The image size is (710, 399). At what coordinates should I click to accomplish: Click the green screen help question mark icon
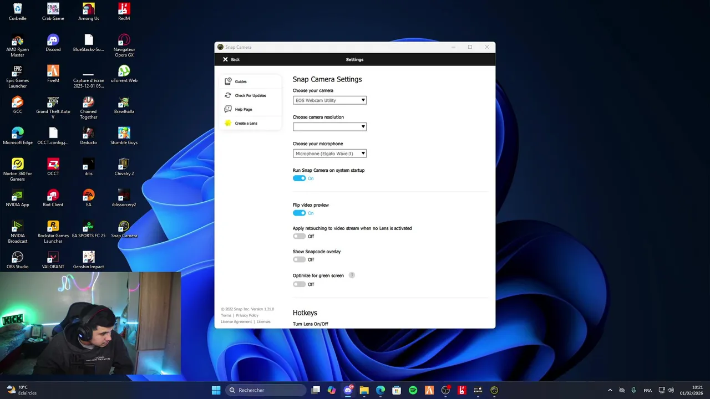tap(352, 275)
